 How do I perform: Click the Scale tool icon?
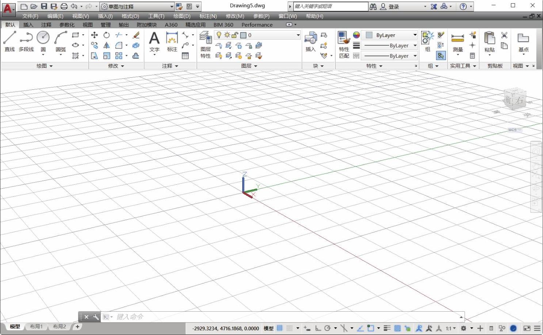click(106, 55)
